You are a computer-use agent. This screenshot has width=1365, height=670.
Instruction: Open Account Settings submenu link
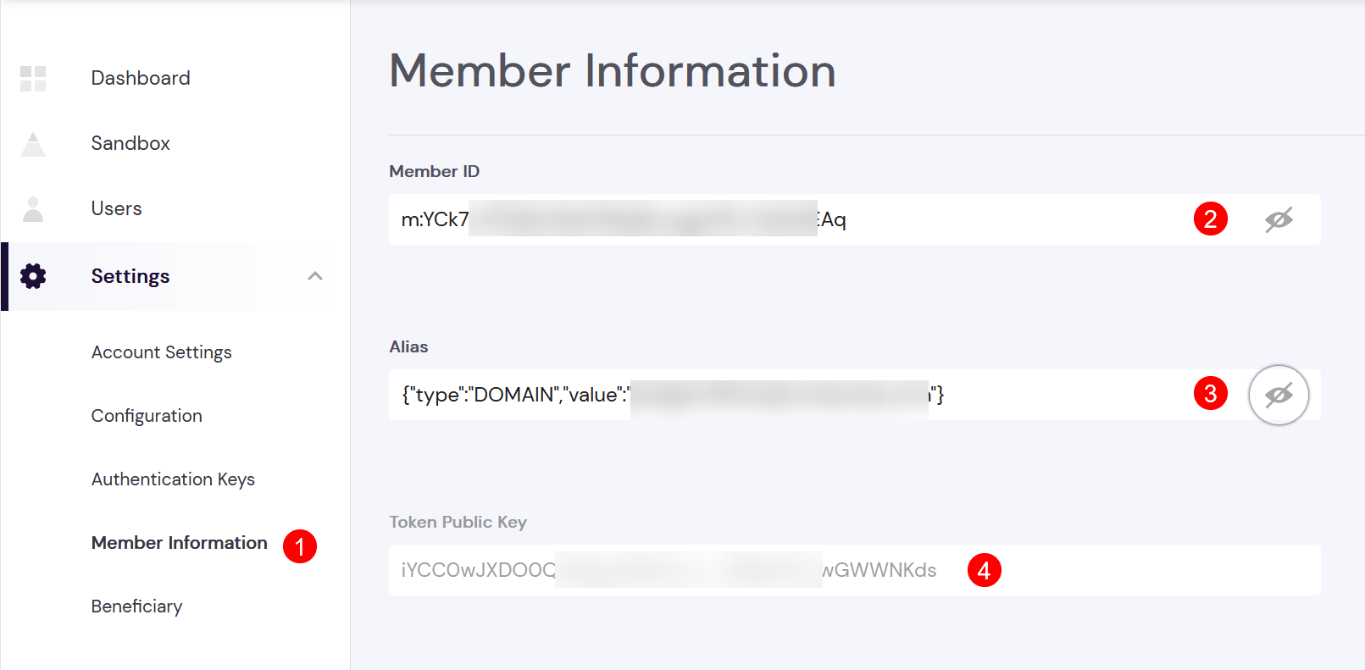162,352
